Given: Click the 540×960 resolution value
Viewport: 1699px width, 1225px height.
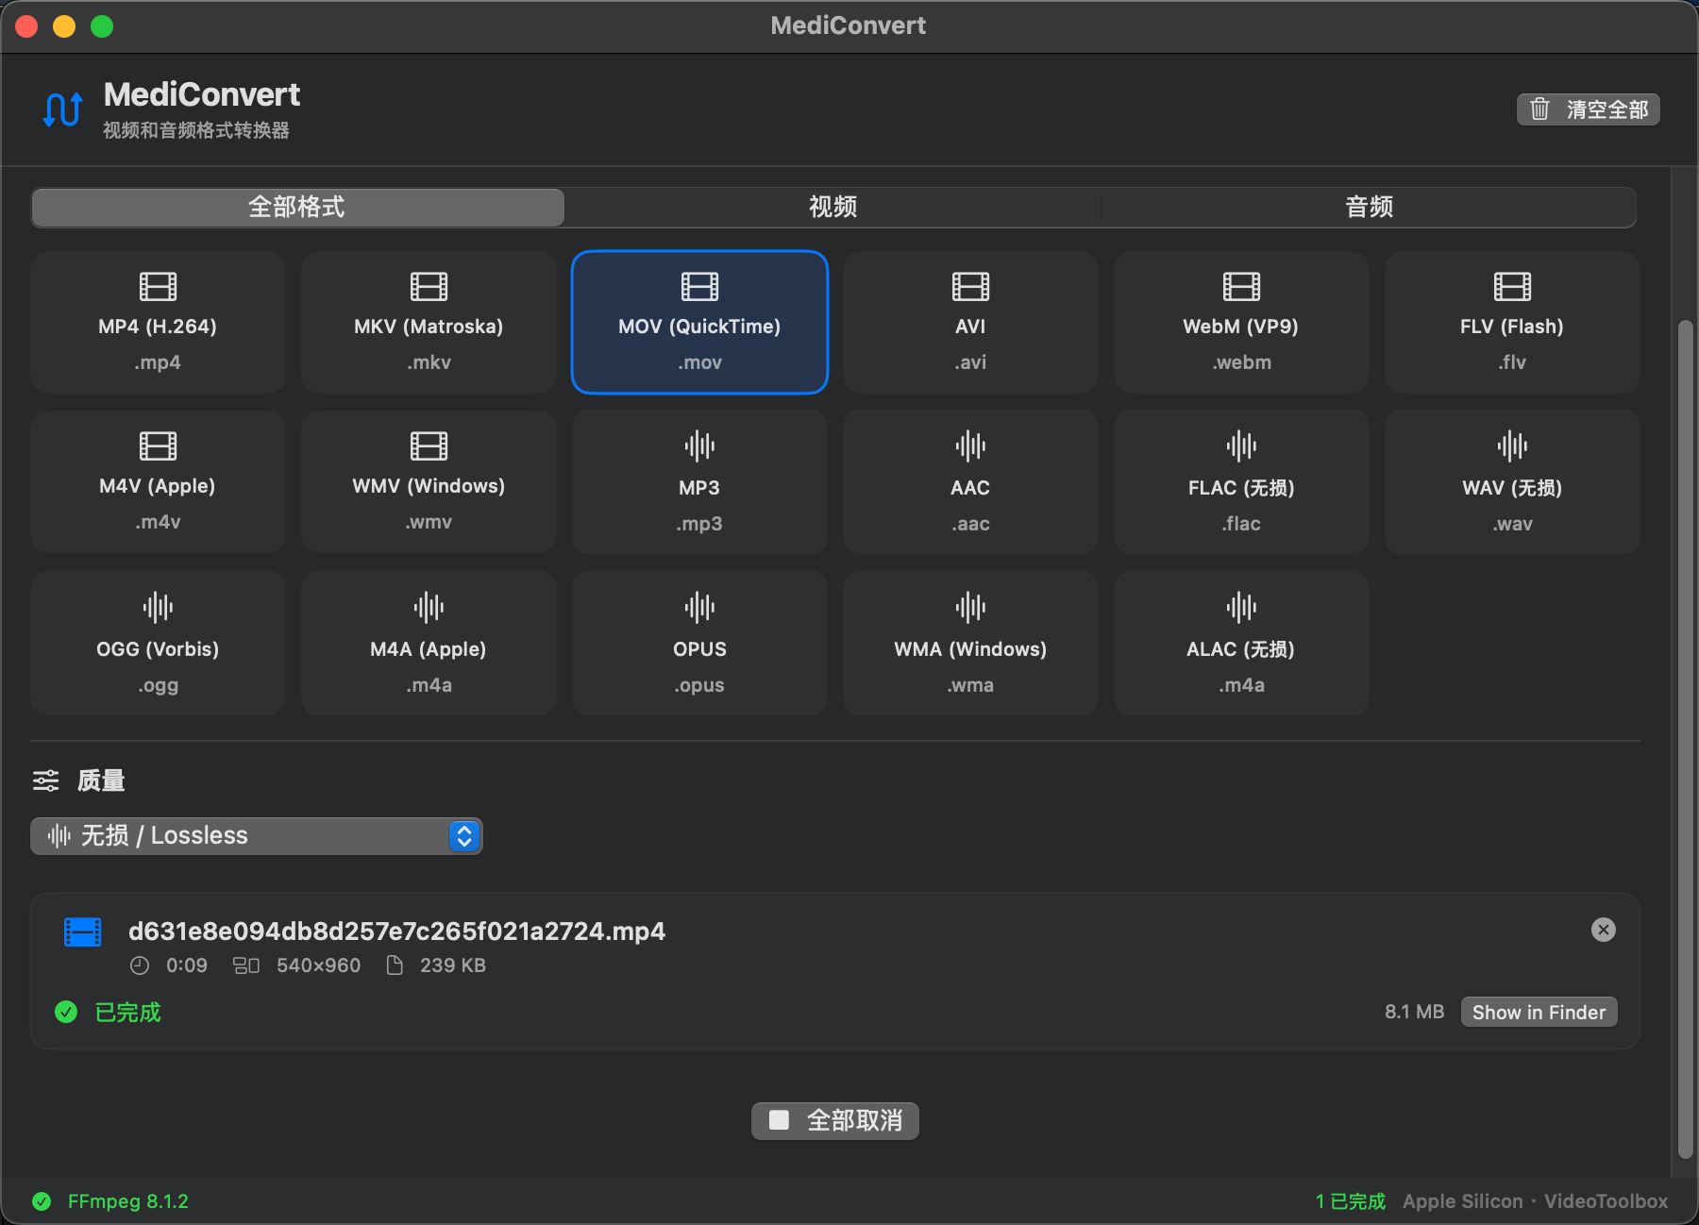Looking at the screenshot, I should tap(318, 965).
